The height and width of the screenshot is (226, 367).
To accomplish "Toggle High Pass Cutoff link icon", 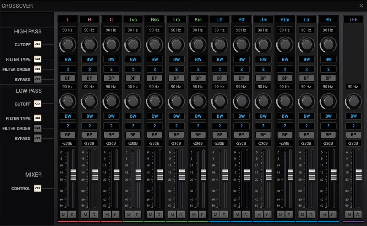I will (x=37, y=44).
